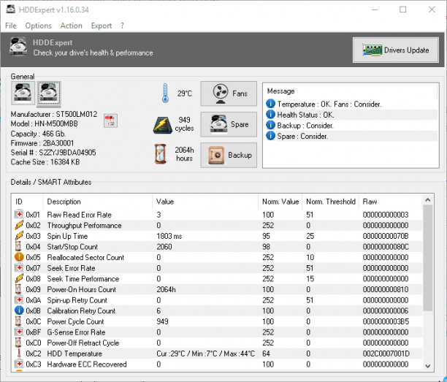Click the Drivers Update button
This screenshot has width=447, height=382.
coord(395,50)
